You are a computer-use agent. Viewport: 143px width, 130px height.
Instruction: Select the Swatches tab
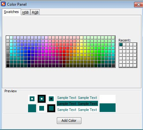[11, 12]
